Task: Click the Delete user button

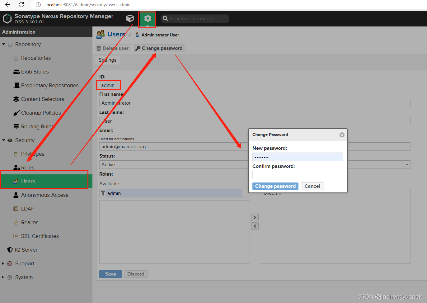Action: (113, 48)
